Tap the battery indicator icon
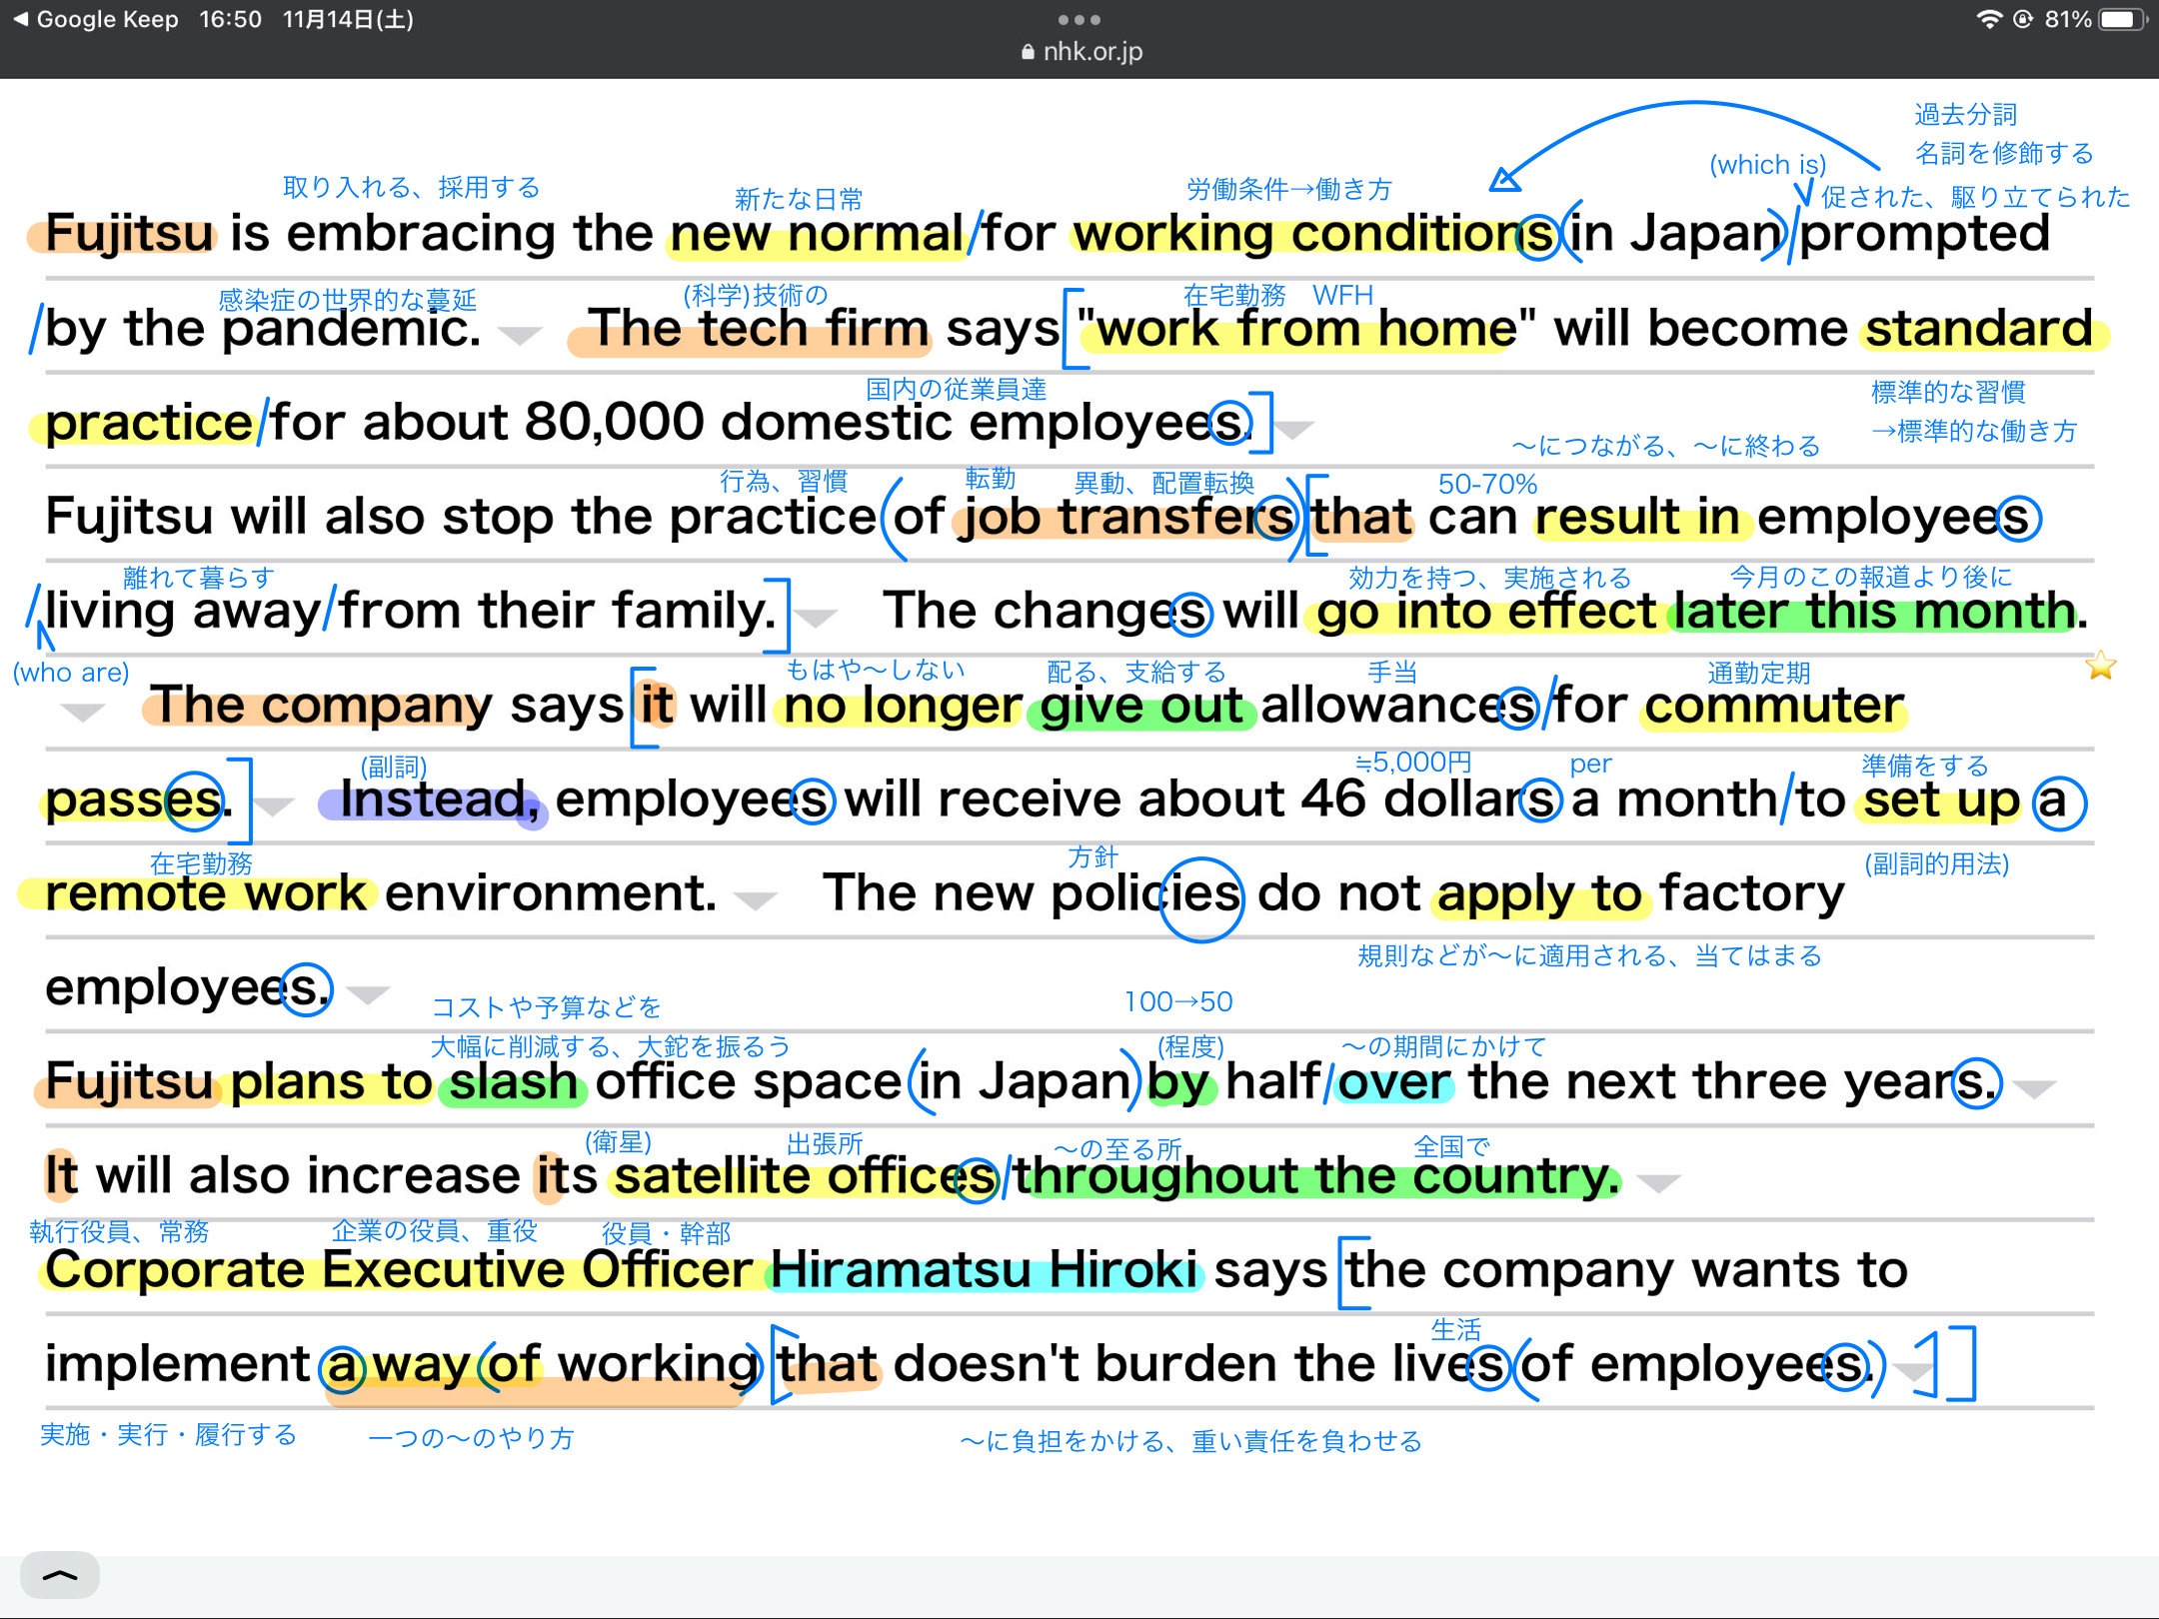 (2121, 19)
